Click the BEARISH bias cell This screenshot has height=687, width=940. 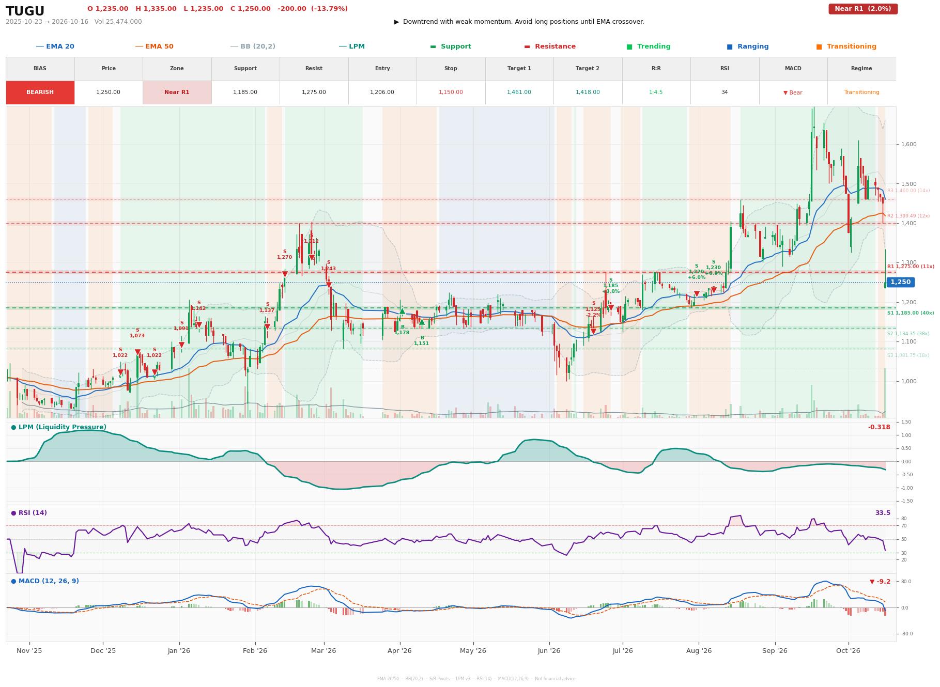coord(40,92)
